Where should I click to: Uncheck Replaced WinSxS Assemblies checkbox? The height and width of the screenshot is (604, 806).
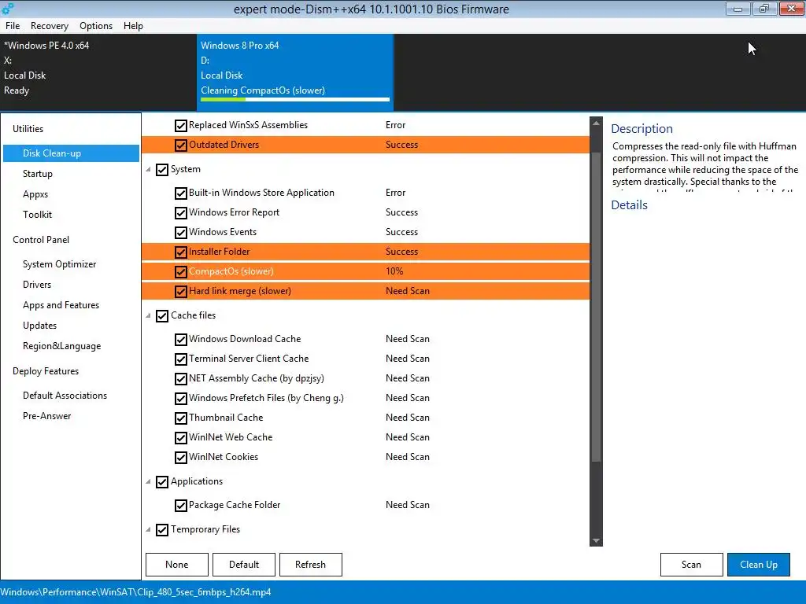pos(180,125)
